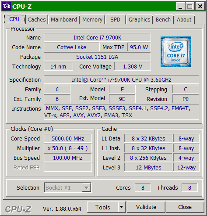Image resolution: width=207 pixels, height=216 pixels.
Task: Open the Graphics tab
Action: tap(139, 19)
